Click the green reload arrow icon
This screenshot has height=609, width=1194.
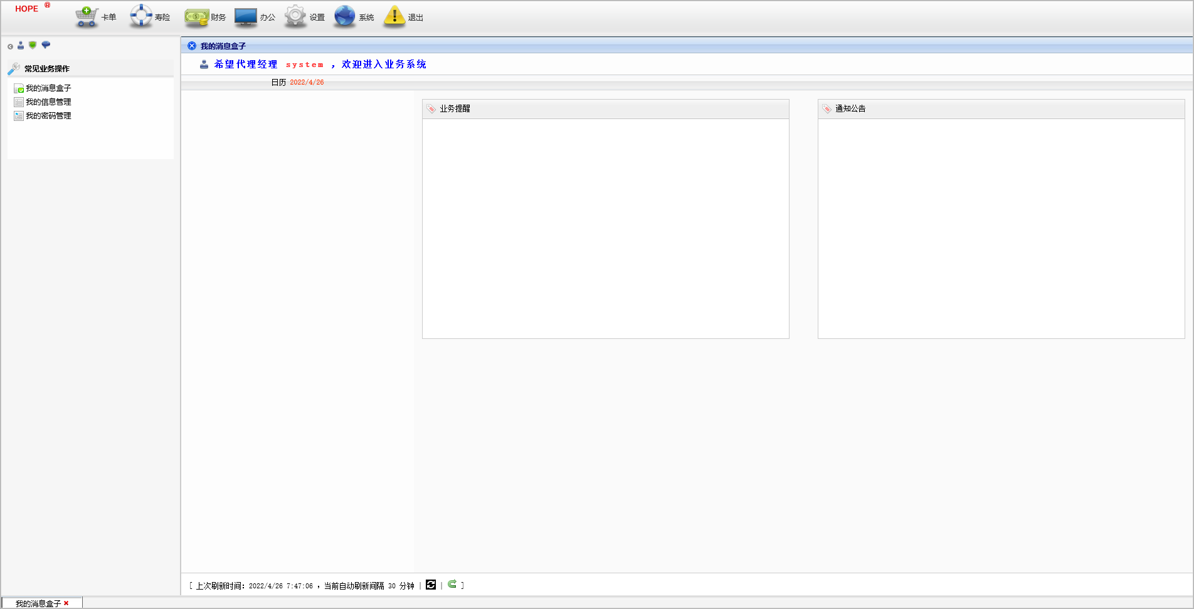tap(452, 584)
